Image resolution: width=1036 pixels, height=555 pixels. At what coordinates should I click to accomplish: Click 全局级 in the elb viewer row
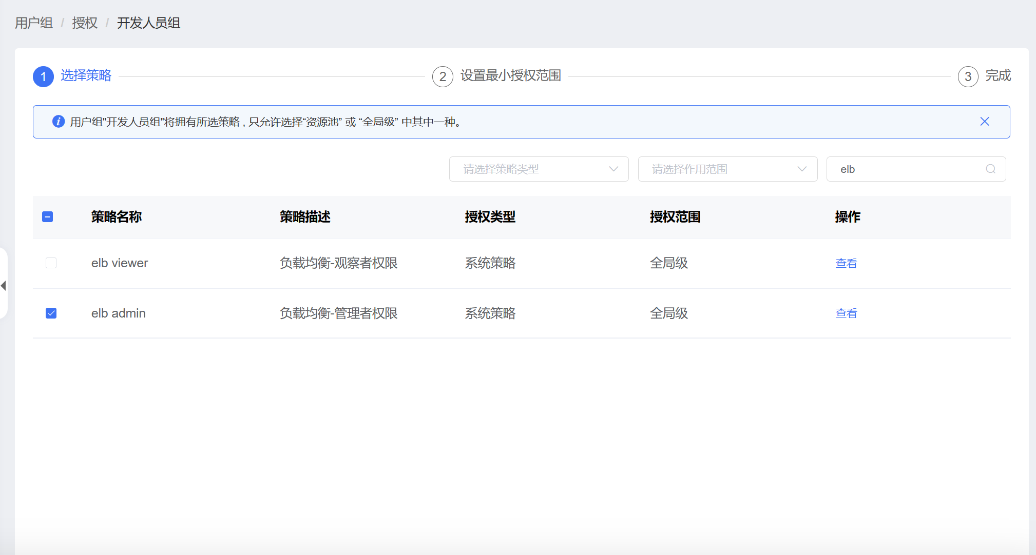[668, 263]
